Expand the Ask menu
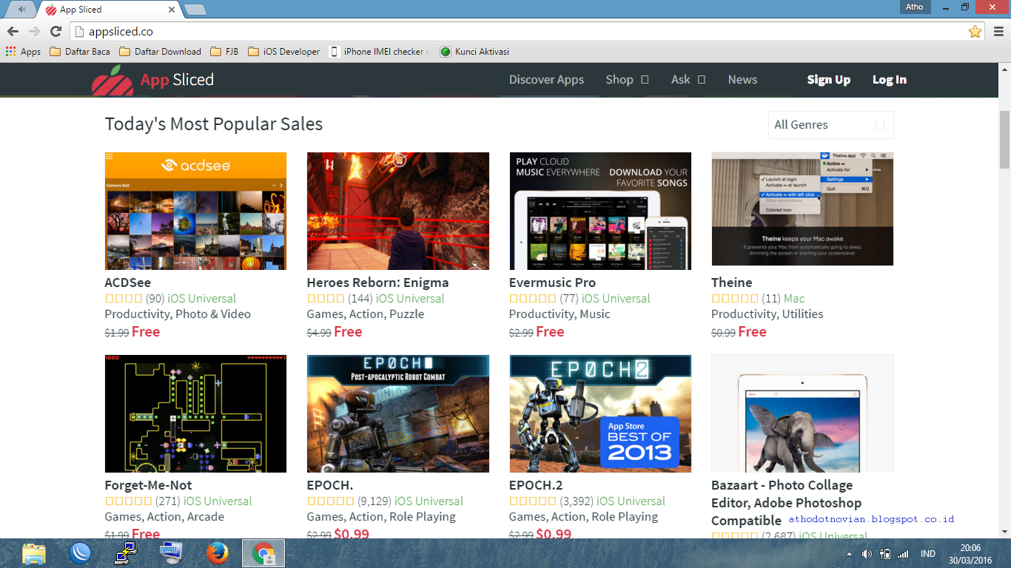Image resolution: width=1011 pixels, height=568 pixels. pyautogui.click(x=688, y=80)
